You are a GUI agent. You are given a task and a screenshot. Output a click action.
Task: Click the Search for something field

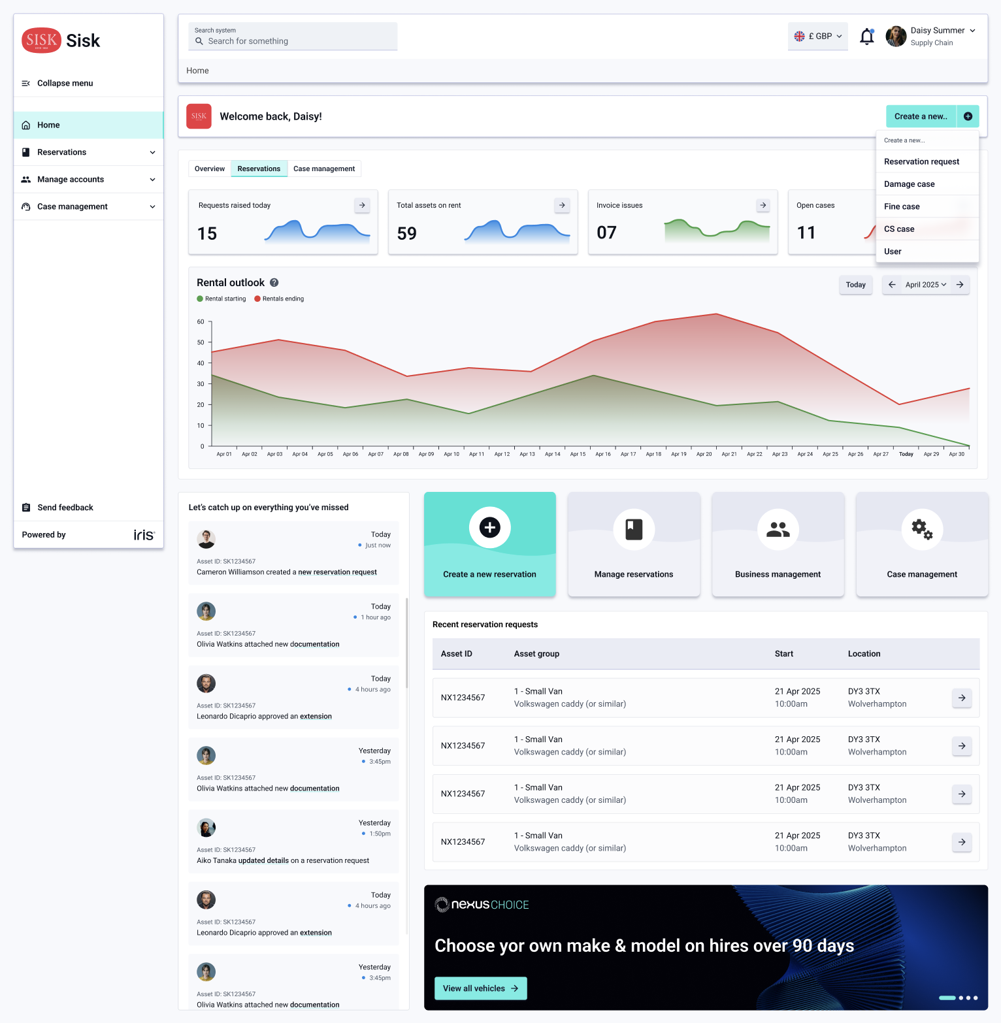[293, 41]
